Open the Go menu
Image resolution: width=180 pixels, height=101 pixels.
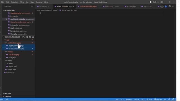pyautogui.click(x=27, y=2)
